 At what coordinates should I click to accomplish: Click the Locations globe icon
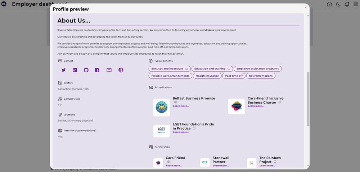click(x=60, y=114)
